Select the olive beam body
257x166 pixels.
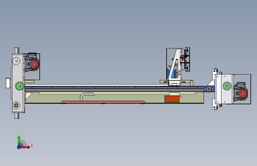tap(114, 97)
